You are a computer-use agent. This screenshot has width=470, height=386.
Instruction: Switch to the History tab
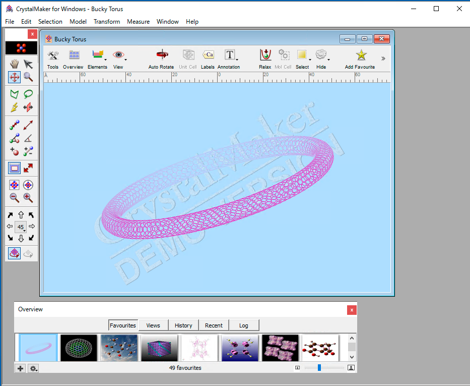[x=183, y=325]
